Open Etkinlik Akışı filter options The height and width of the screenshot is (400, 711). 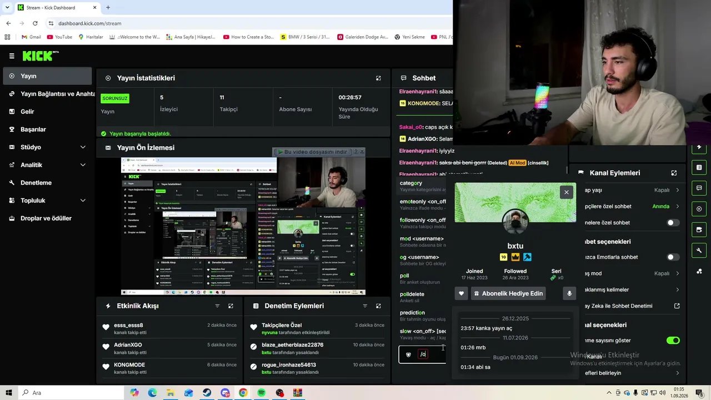tap(217, 306)
